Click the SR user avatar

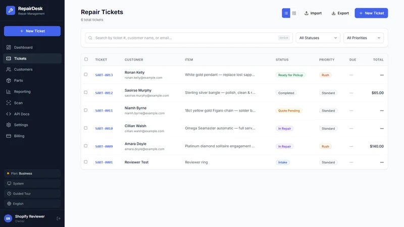(x=8, y=218)
